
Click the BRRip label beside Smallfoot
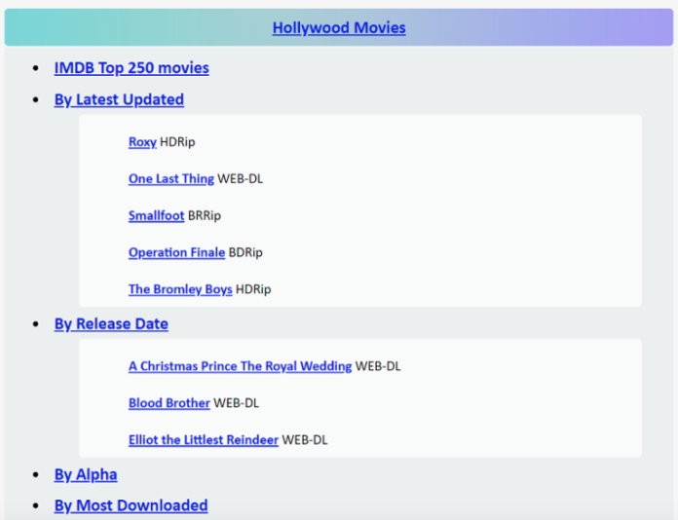(205, 215)
